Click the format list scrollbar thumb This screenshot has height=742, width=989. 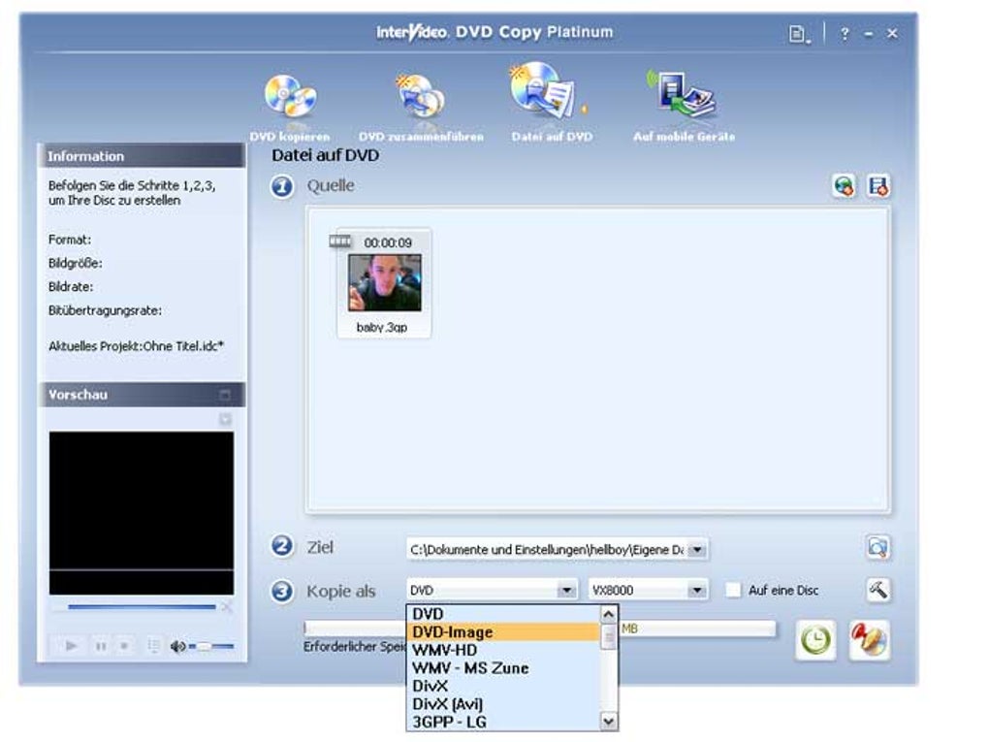tap(608, 636)
